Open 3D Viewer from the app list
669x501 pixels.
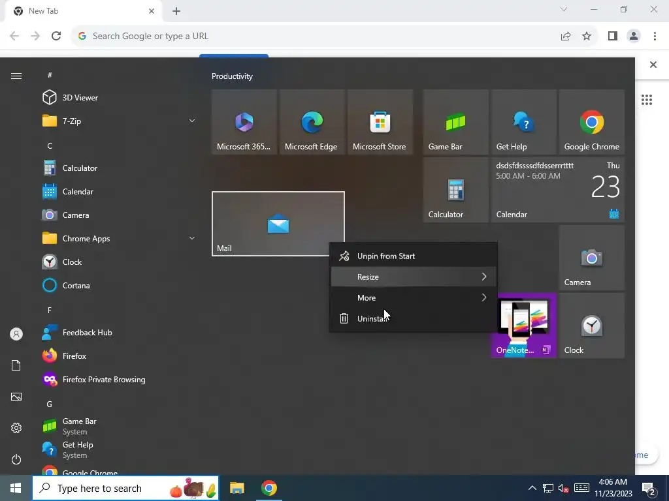[120, 98]
